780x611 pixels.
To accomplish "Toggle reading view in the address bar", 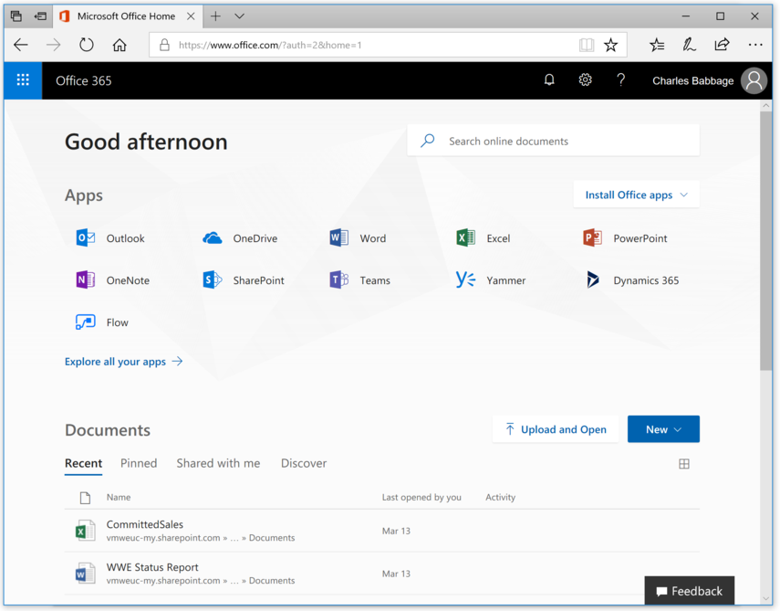I will pyautogui.click(x=587, y=45).
